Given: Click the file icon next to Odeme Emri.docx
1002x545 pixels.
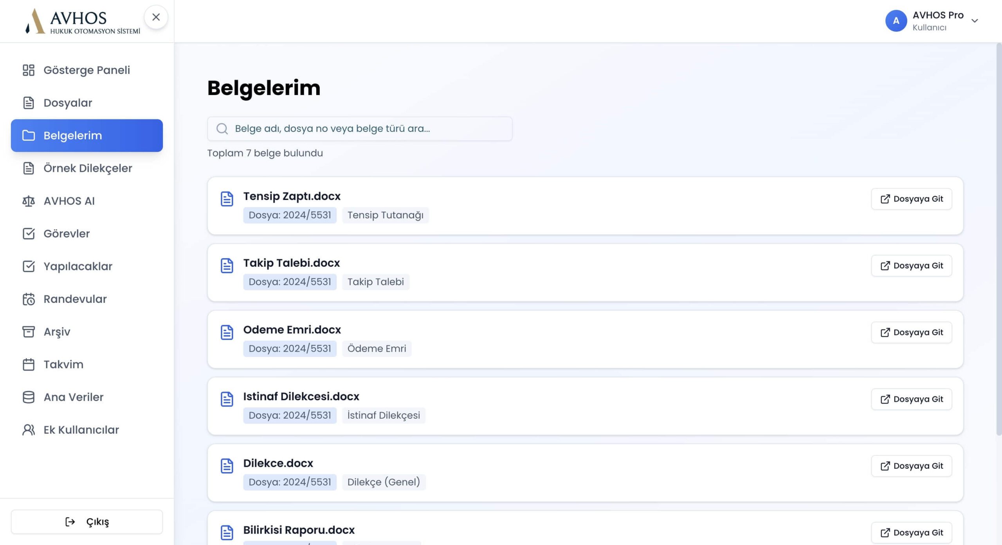Looking at the screenshot, I should tap(227, 332).
